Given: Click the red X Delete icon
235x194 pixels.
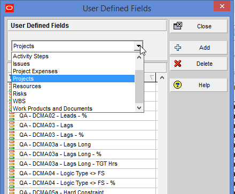Looking at the screenshot, I should (x=177, y=64).
